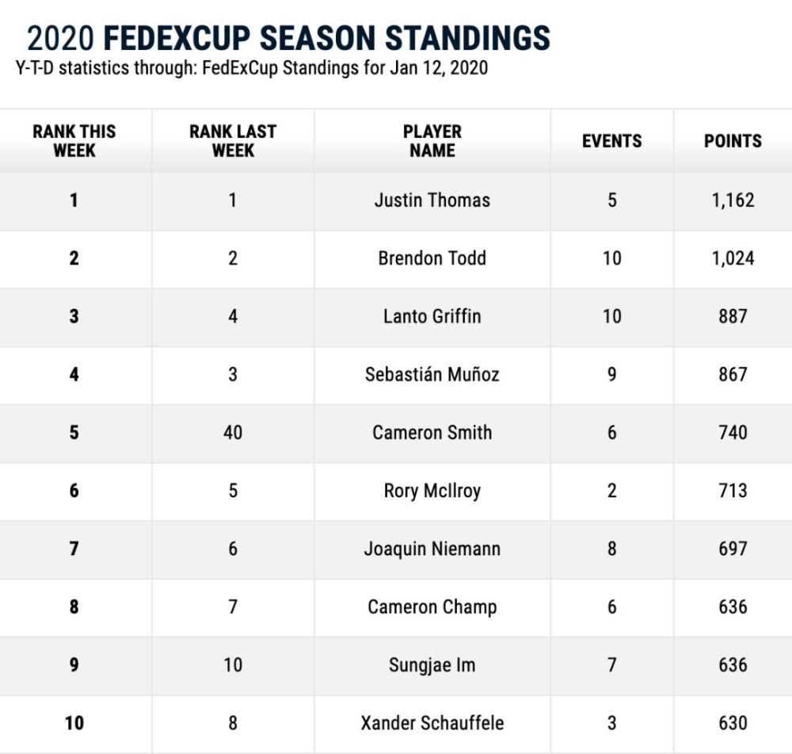Sort by Rank Last Week column header
Image resolution: width=792 pixels, height=754 pixels.
[233, 141]
